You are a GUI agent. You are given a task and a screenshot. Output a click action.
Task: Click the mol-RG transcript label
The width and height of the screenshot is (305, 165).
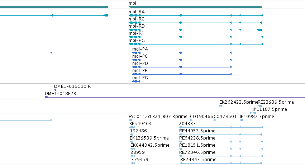(137, 41)
